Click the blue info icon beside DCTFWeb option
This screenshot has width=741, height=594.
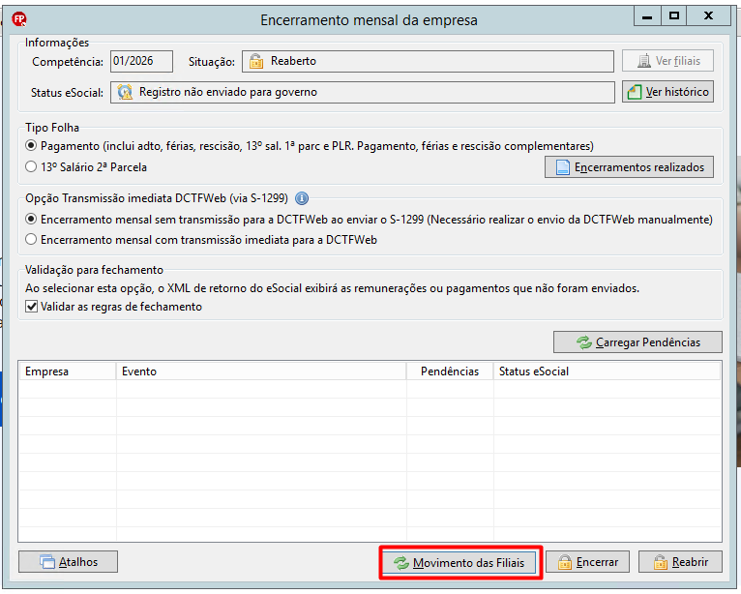click(x=302, y=198)
